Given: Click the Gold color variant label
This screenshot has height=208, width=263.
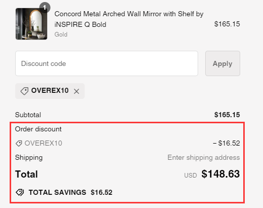Looking at the screenshot, I should click(61, 34).
